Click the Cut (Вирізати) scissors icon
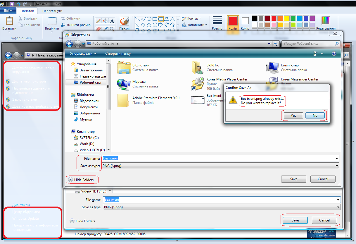Viewport: 356px width, 244px height. 20,18
